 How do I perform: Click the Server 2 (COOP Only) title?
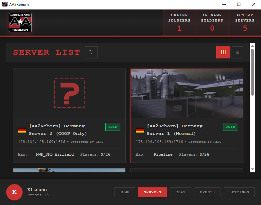pyautogui.click(x=58, y=130)
